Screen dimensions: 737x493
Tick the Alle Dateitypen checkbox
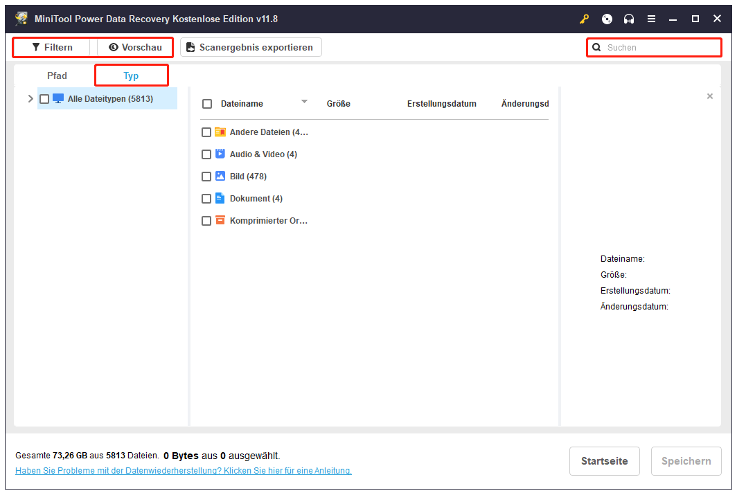[44, 99]
